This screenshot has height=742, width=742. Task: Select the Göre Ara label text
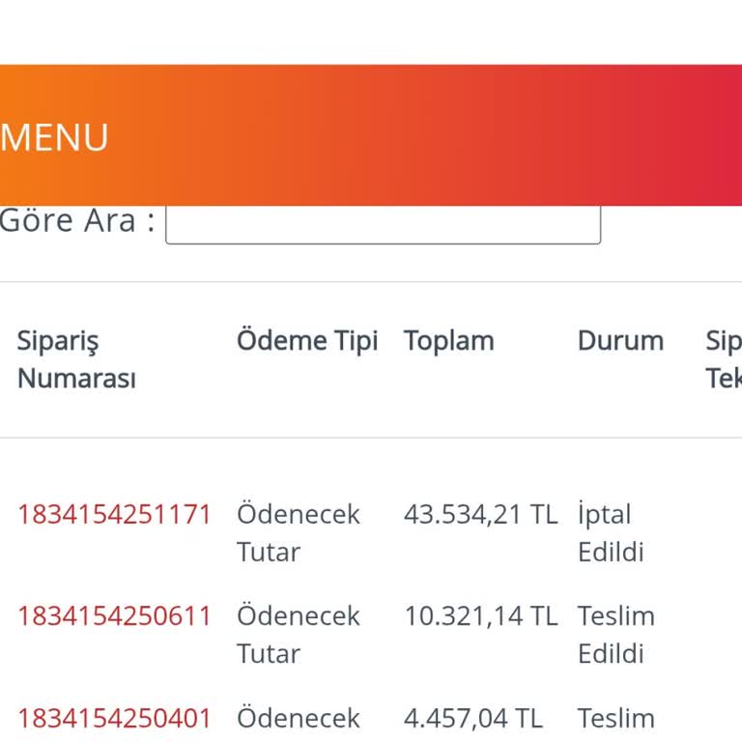click(77, 221)
